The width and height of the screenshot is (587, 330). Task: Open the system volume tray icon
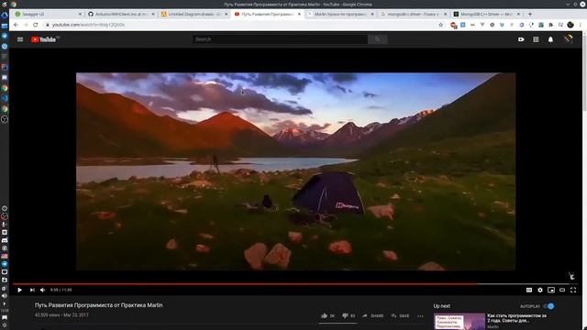[5, 295]
